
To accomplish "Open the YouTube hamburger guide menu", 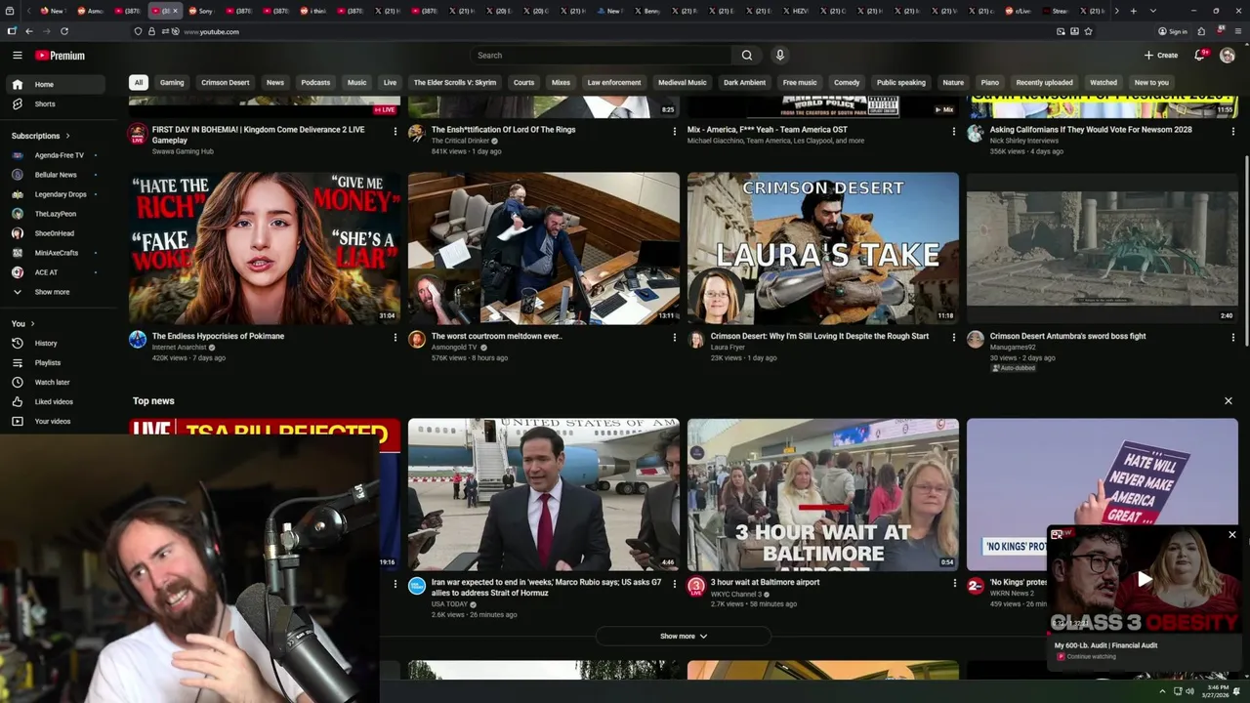I will [17, 56].
